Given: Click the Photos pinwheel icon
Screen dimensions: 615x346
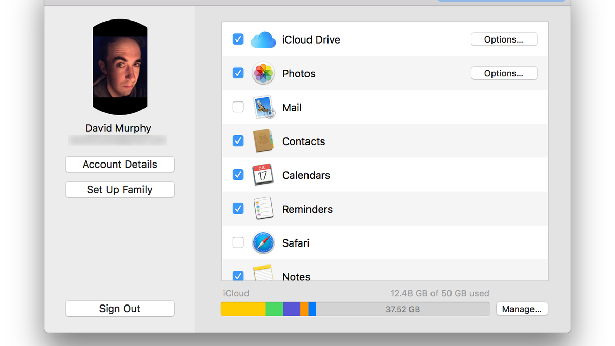Looking at the screenshot, I should pos(263,73).
